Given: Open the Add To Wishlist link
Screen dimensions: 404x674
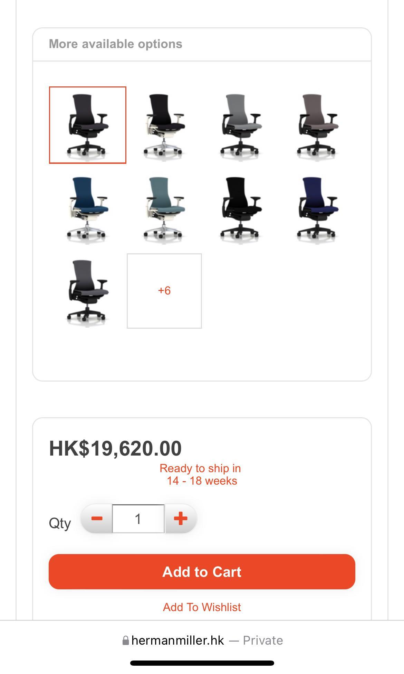Looking at the screenshot, I should pyautogui.click(x=202, y=607).
